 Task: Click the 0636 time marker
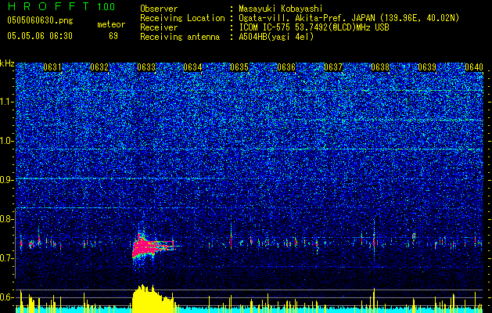tap(286, 67)
